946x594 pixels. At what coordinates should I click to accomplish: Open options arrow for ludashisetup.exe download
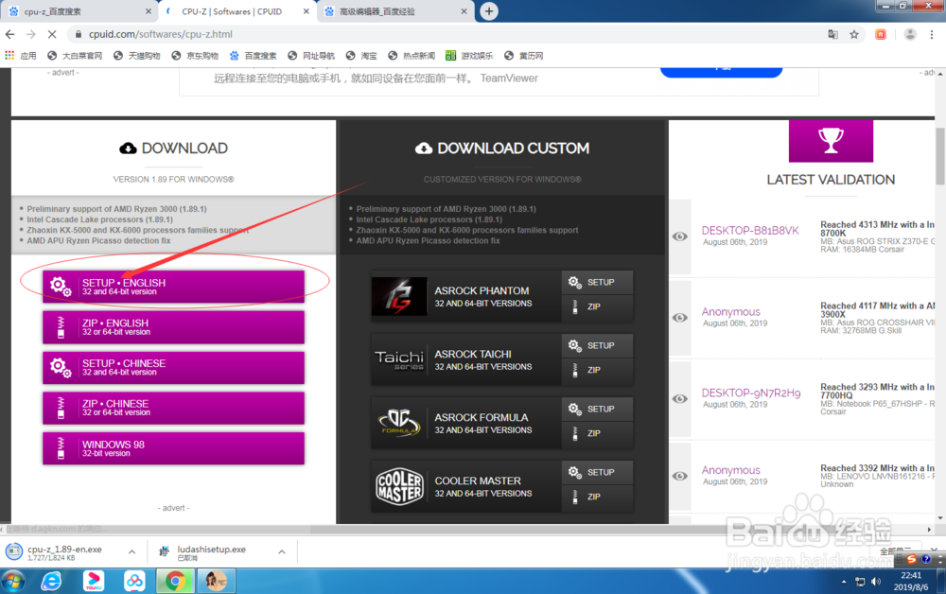pyautogui.click(x=281, y=551)
